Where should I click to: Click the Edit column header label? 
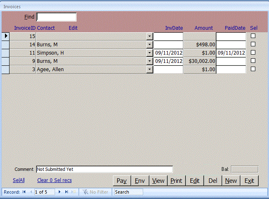pos(73,28)
